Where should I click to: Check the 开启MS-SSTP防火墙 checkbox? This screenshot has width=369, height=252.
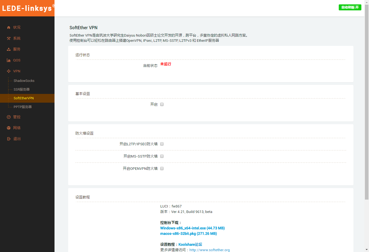[x=162, y=156]
